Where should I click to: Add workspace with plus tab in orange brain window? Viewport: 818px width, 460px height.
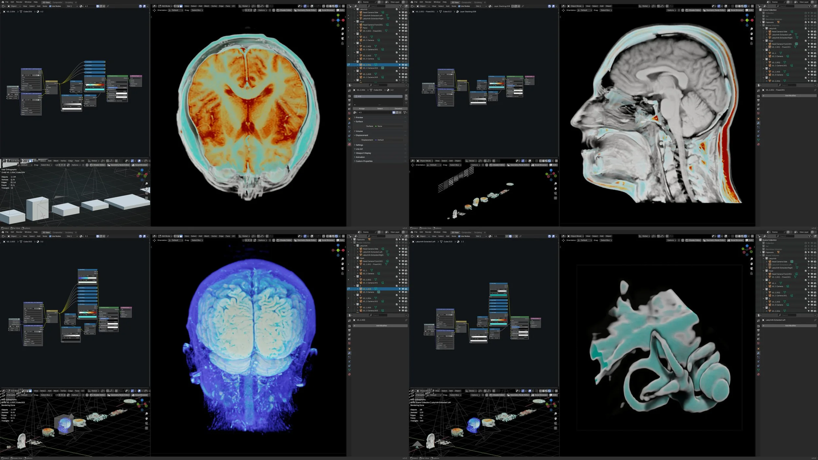pyautogui.click(x=76, y=3)
